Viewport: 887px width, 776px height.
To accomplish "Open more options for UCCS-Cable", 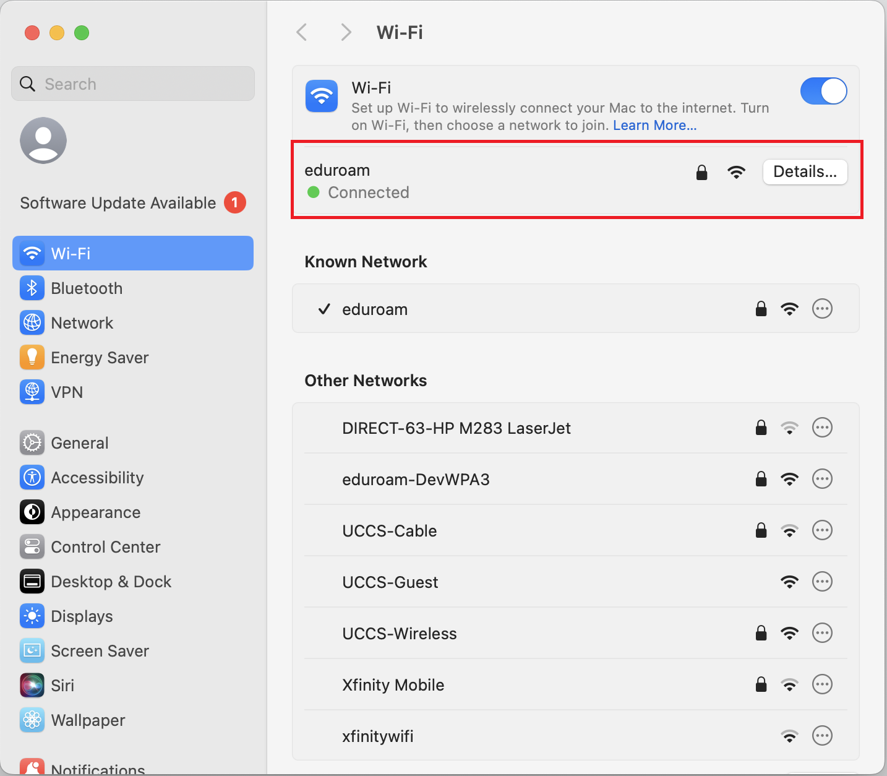I will coord(822,530).
